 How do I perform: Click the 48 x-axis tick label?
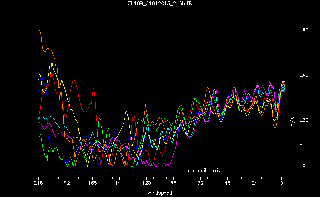227,184
